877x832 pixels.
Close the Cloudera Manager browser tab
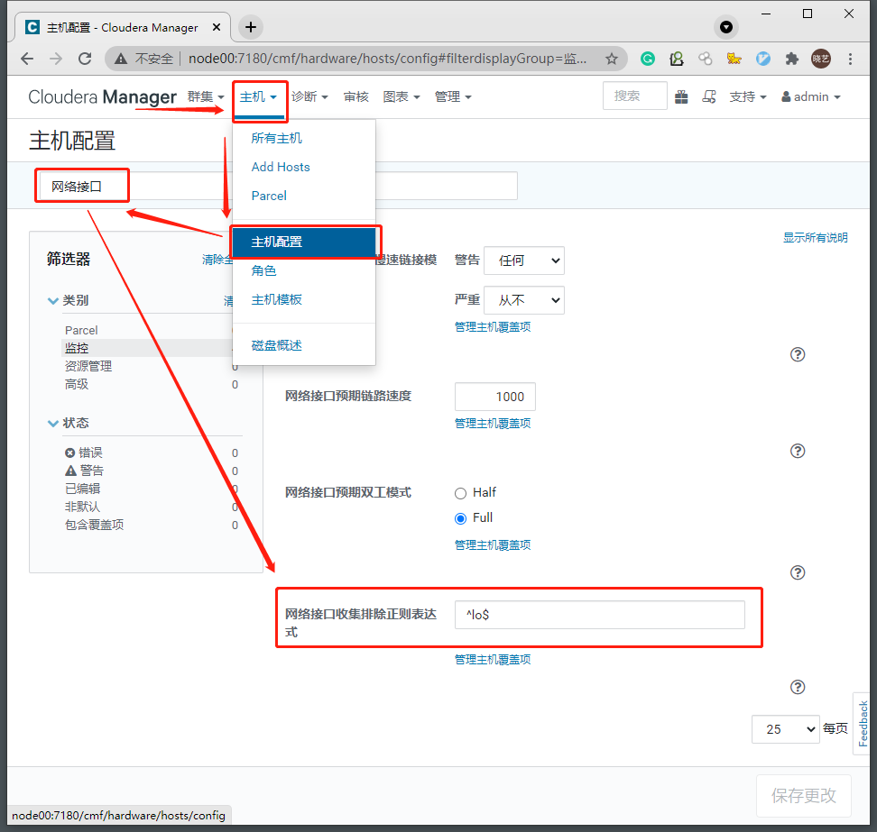pos(217,27)
